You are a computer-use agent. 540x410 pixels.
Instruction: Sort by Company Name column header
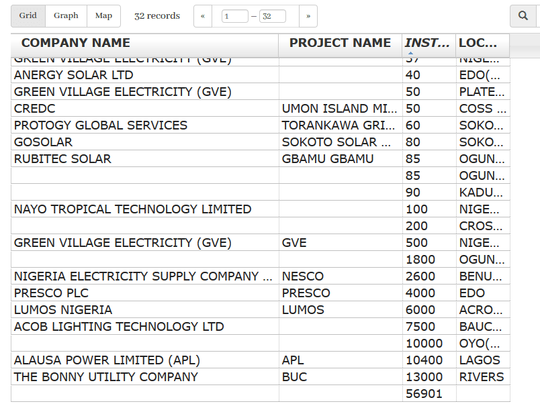click(x=76, y=43)
